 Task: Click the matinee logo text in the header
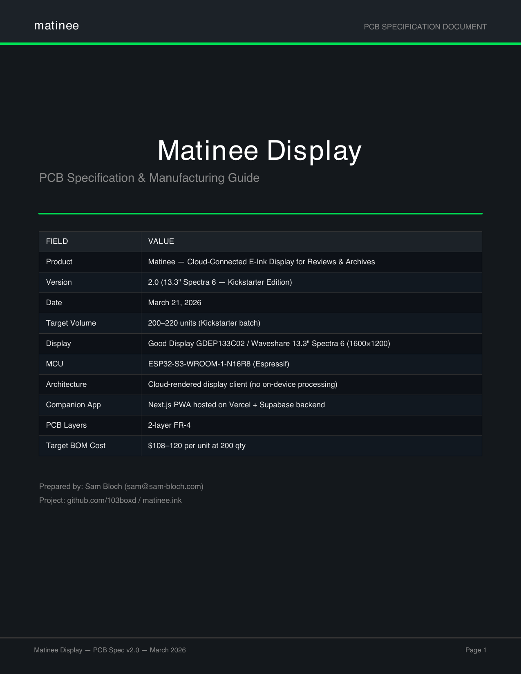click(x=56, y=26)
